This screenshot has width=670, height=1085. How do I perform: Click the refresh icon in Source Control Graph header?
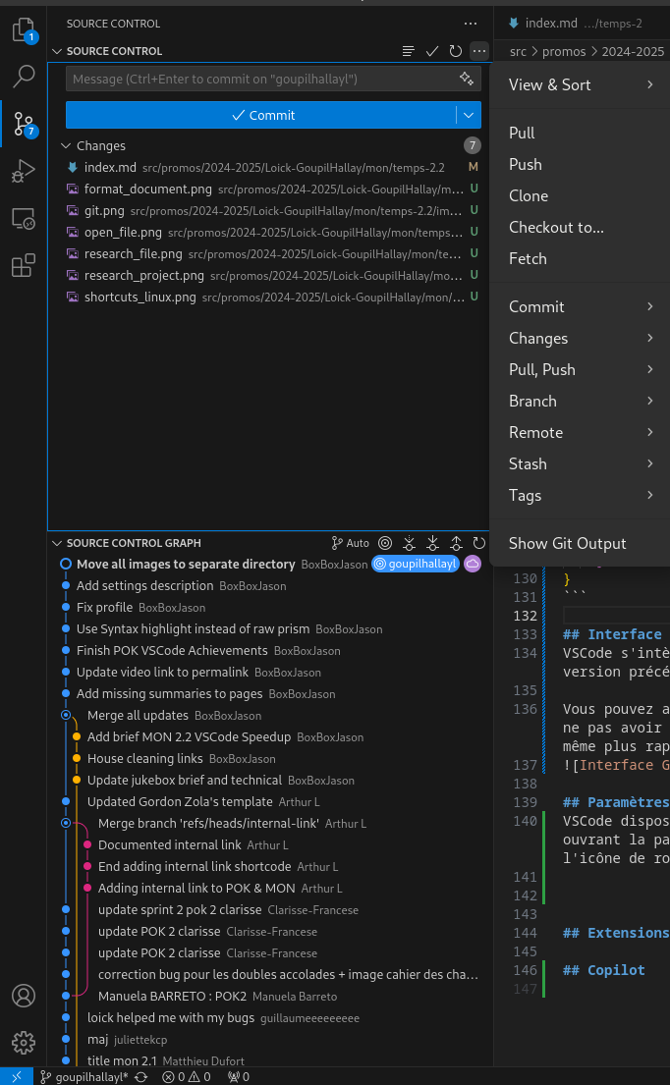(478, 543)
